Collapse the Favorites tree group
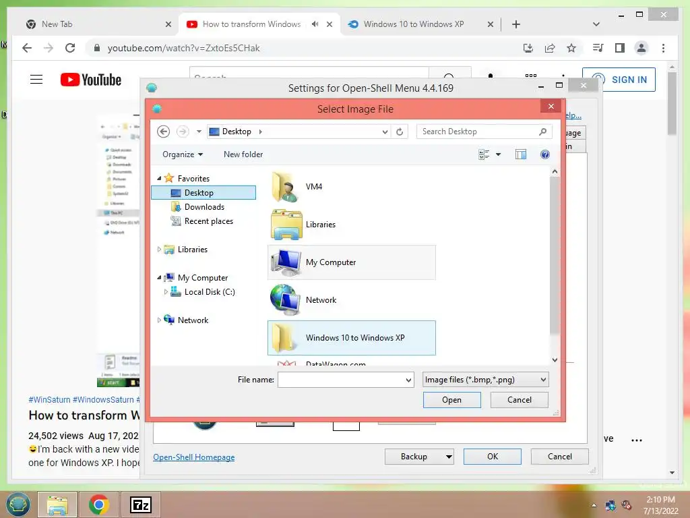Viewport: 690px width, 518px height. tap(159, 178)
